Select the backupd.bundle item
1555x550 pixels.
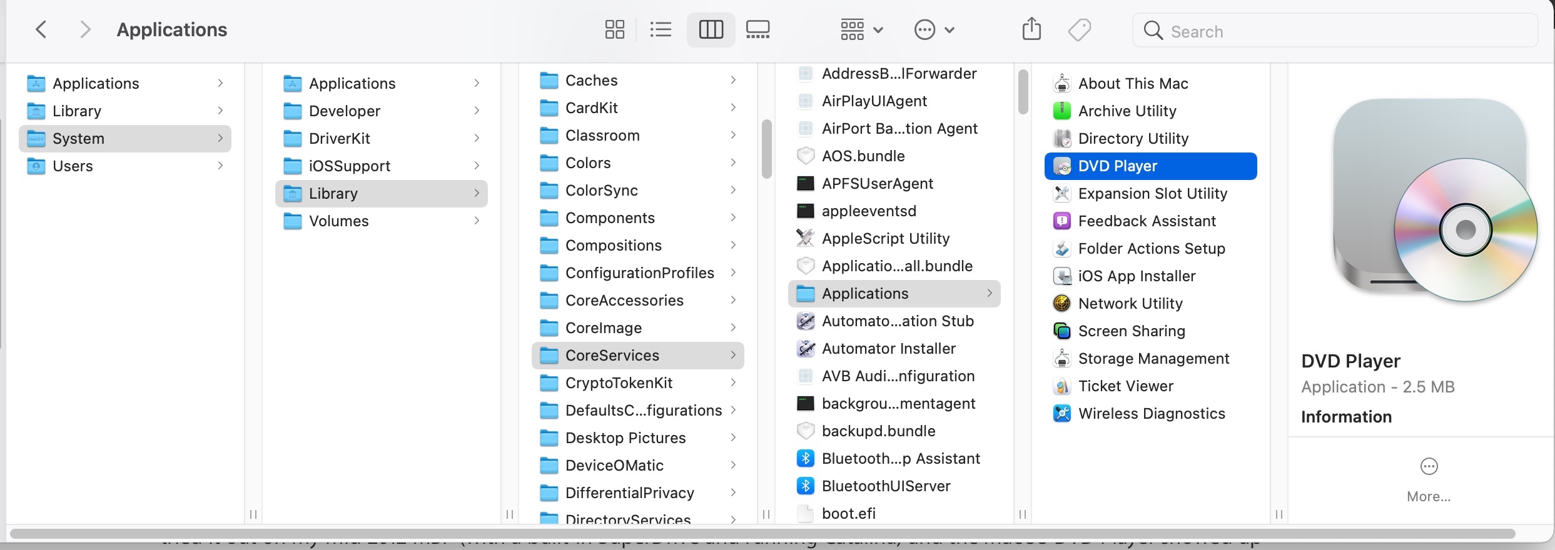pos(894,431)
